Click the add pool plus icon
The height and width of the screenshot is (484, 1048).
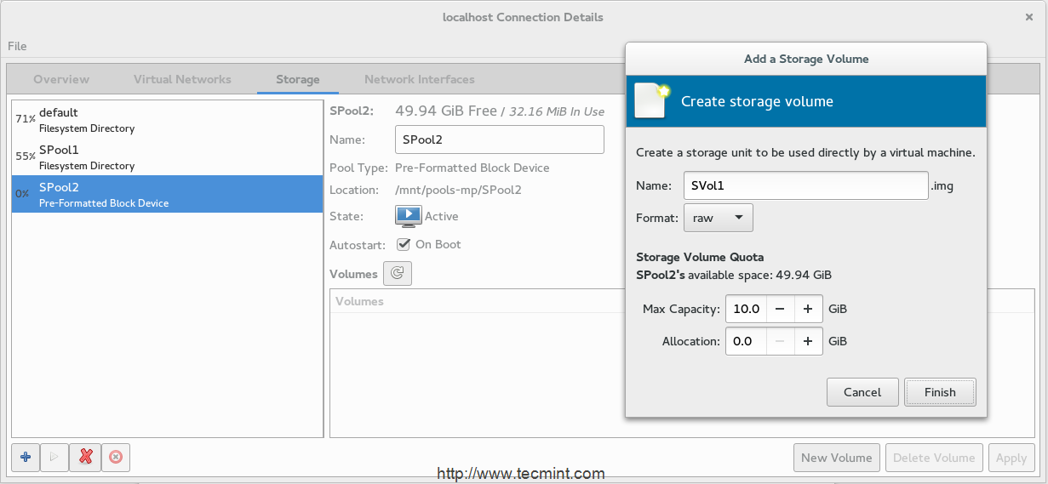26,458
